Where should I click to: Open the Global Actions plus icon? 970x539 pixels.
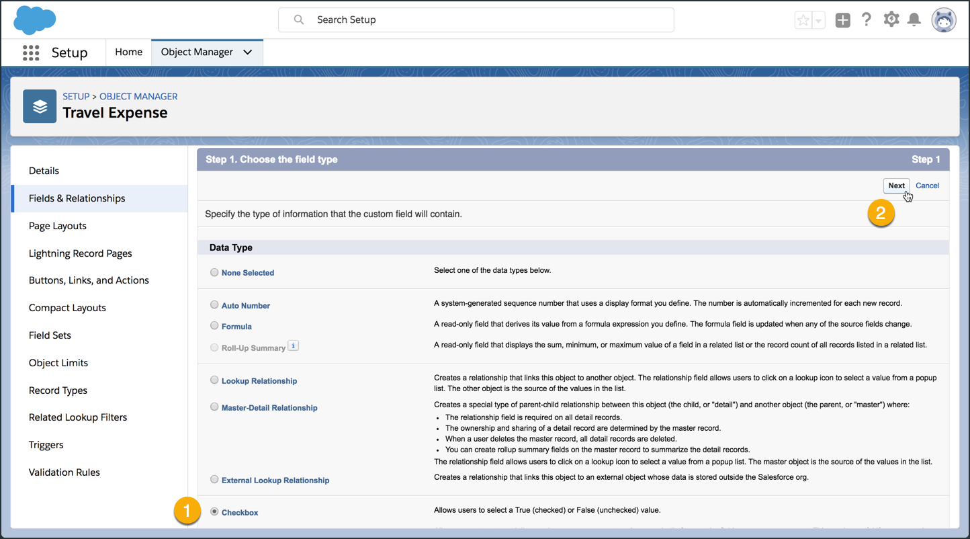(842, 20)
